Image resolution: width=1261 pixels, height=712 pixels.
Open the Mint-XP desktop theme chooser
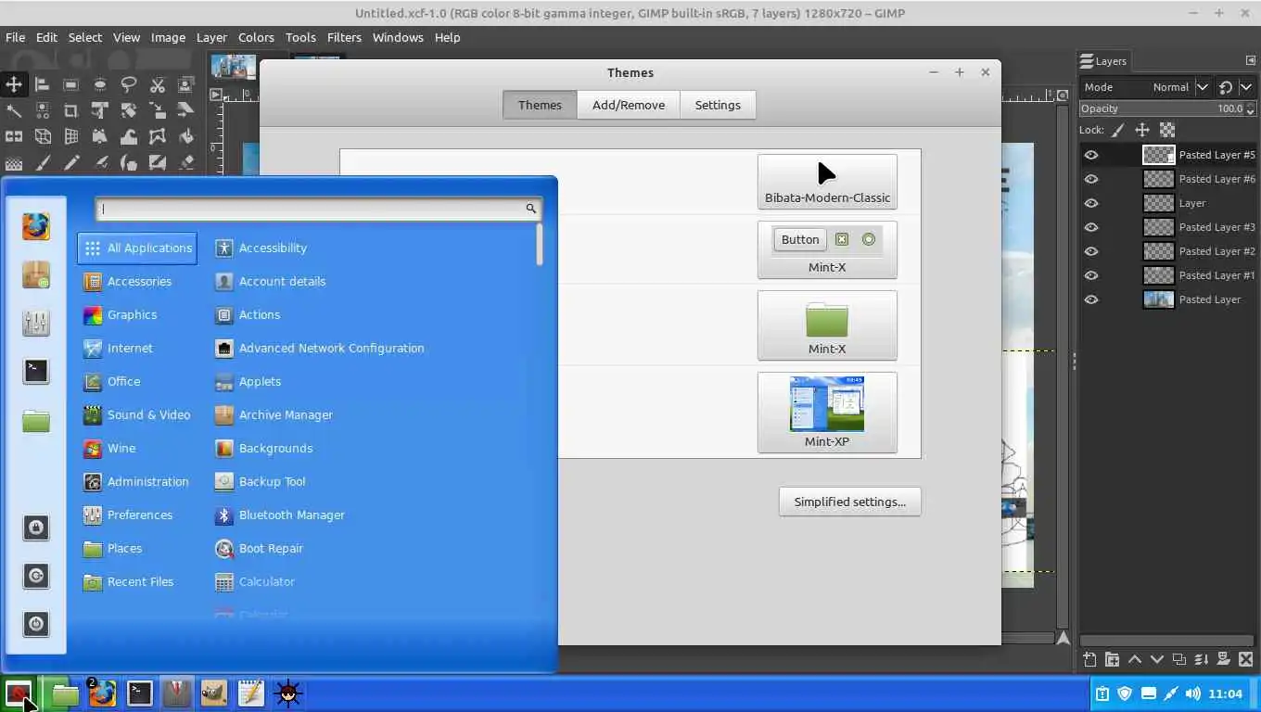point(827,413)
